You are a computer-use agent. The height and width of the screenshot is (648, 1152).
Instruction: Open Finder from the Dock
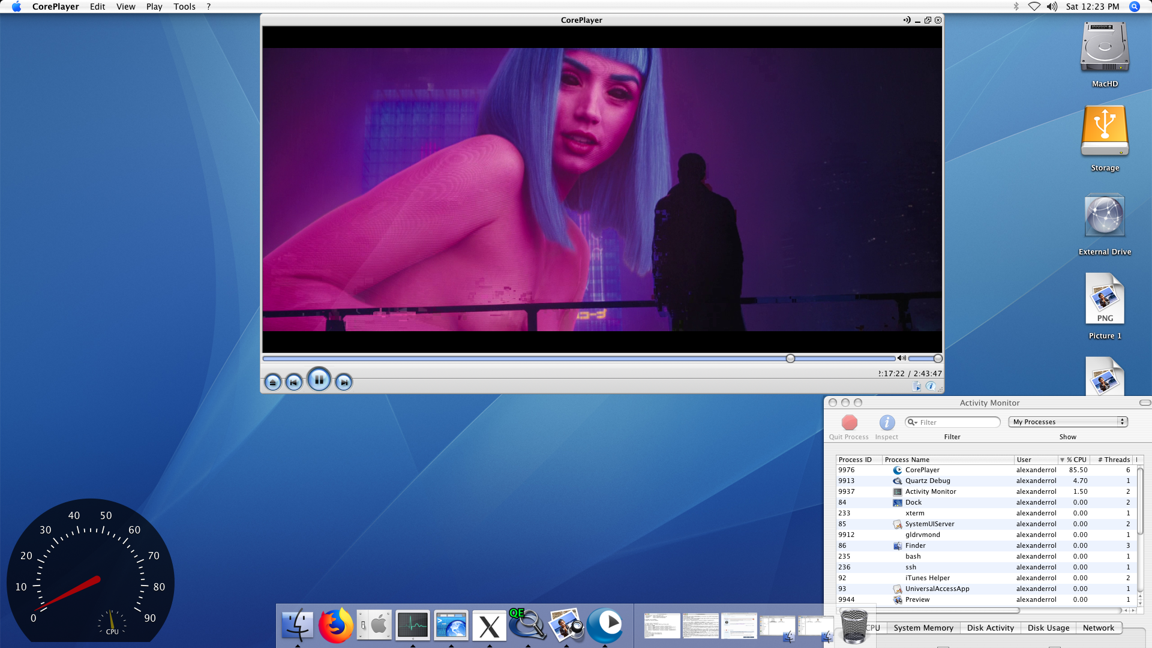click(x=298, y=625)
